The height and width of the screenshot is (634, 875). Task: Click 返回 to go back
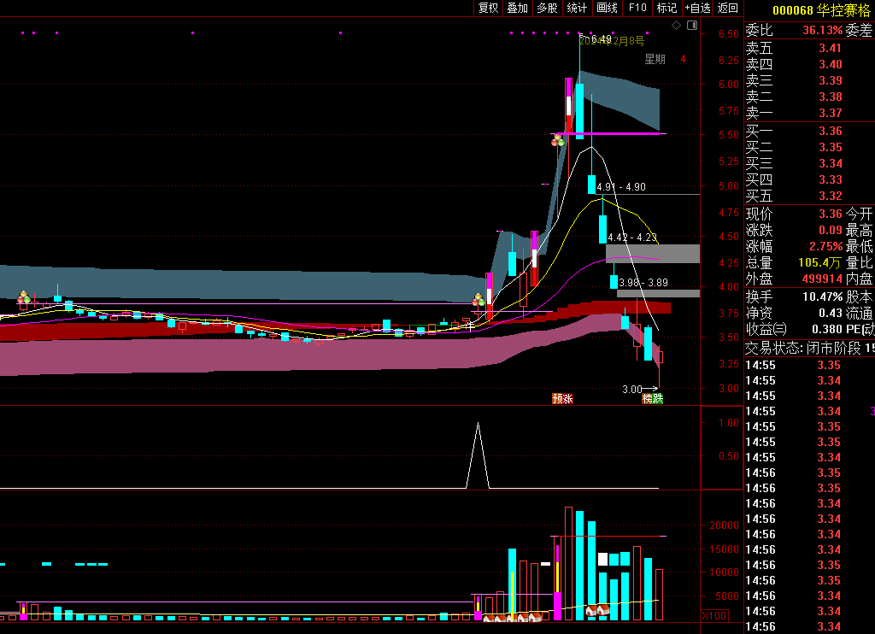(x=728, y=8)
